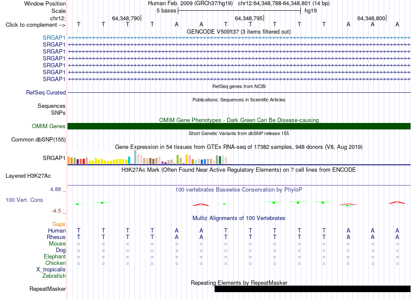411x299 pixels.
Task: Click the Mouse species label
Action: pos(57,244)
